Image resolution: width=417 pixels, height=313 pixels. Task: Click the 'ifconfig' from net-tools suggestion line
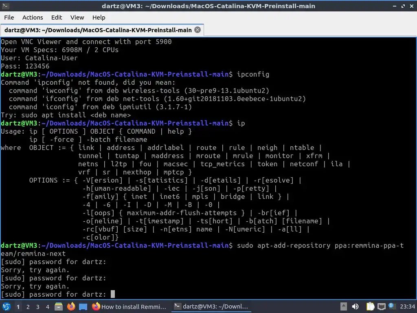point(157,99)
